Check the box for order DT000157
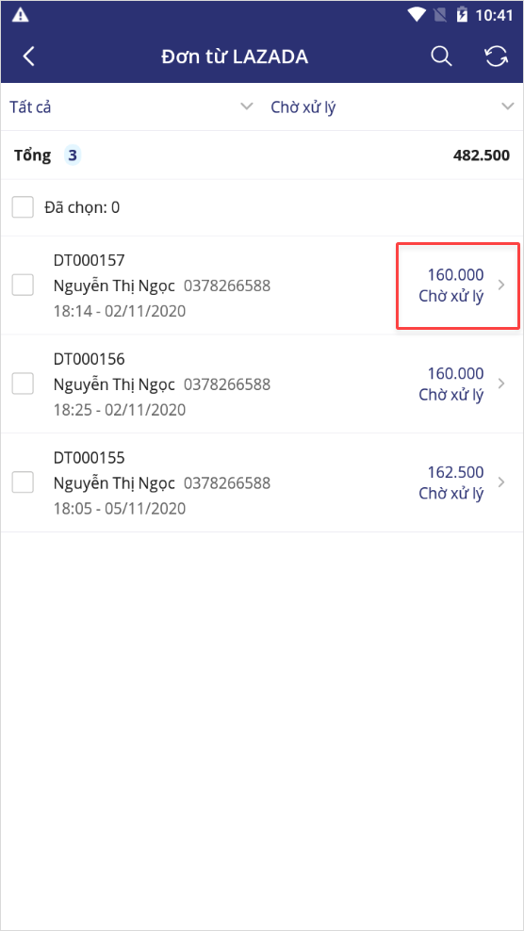 (23, 285)
